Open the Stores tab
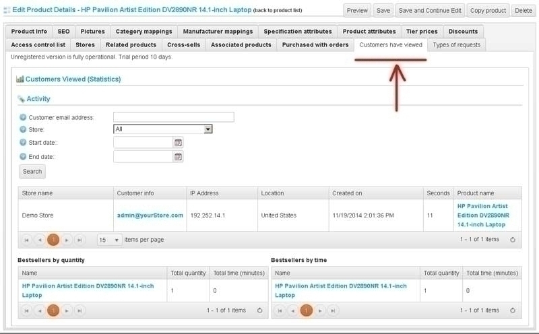The height and width of the screenshot is (334, 539). [86, 44]
